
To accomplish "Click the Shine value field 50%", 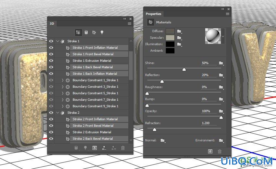I will click(209, 63).
